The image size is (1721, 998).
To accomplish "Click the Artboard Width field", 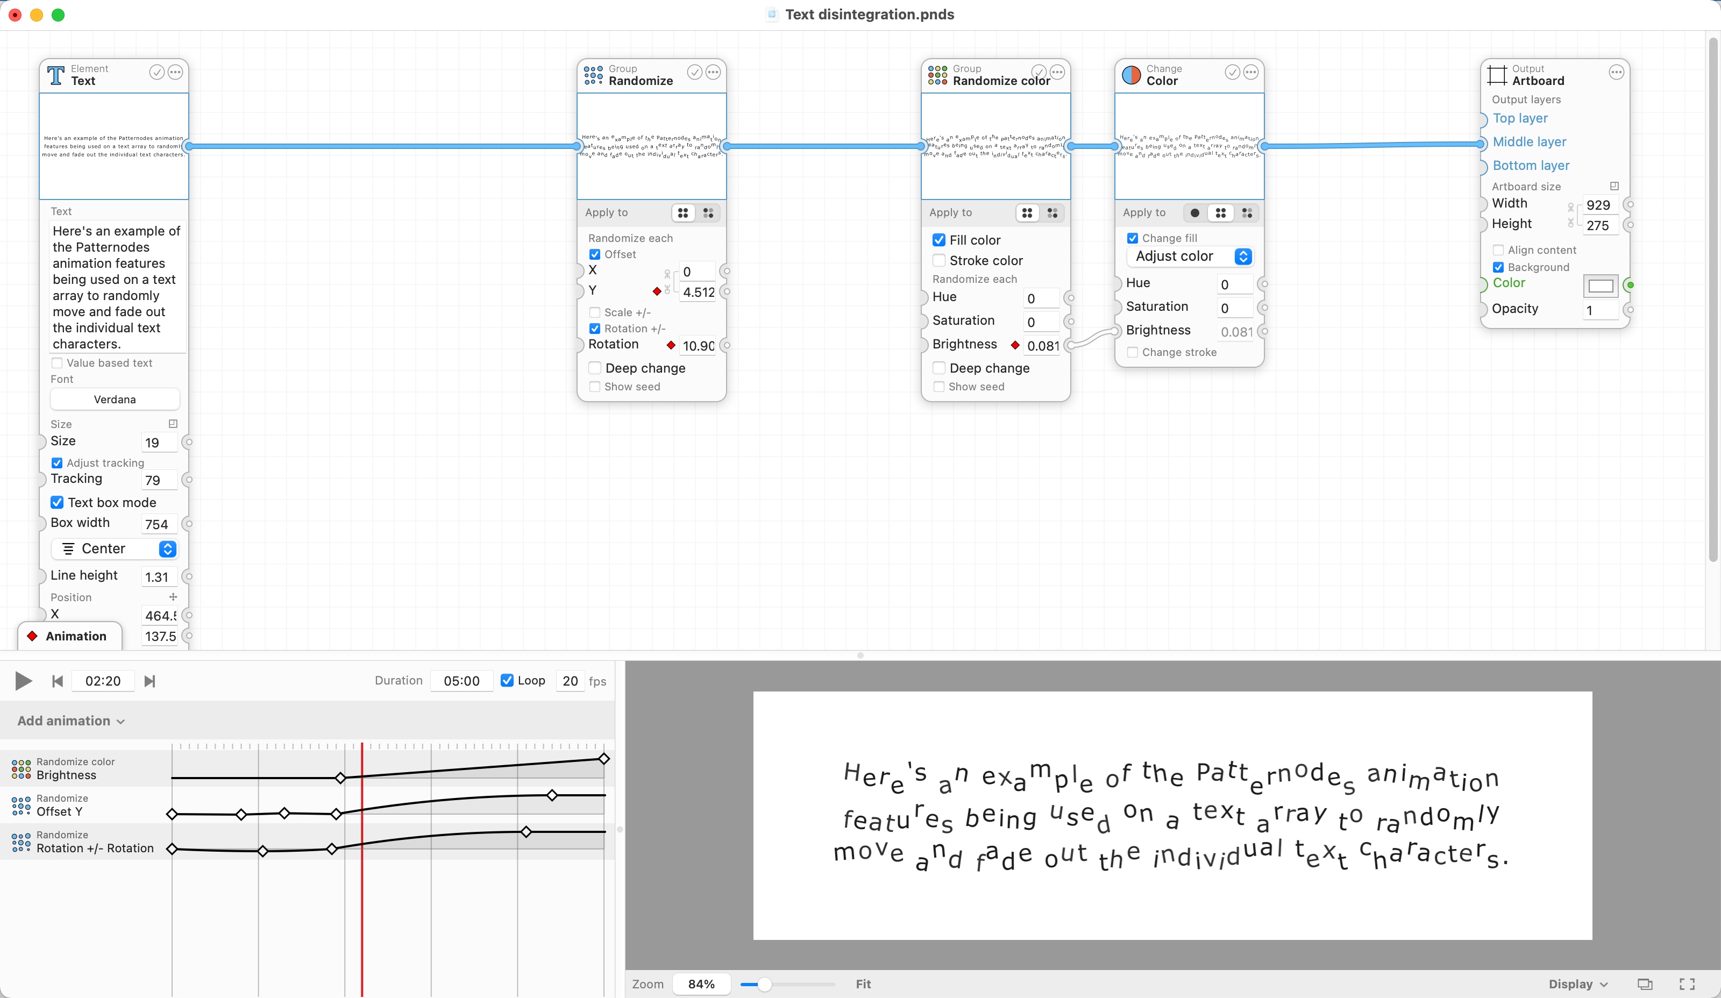I will click(1600, 205).
